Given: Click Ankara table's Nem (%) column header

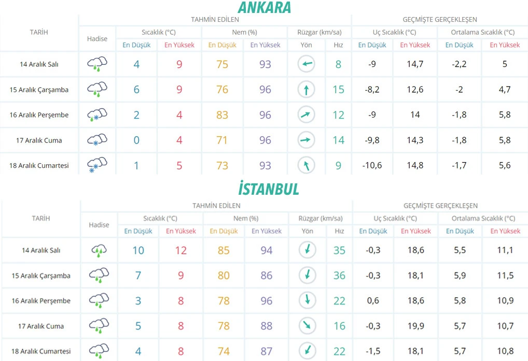Looking at the screenshot, I should click(243, 32).
